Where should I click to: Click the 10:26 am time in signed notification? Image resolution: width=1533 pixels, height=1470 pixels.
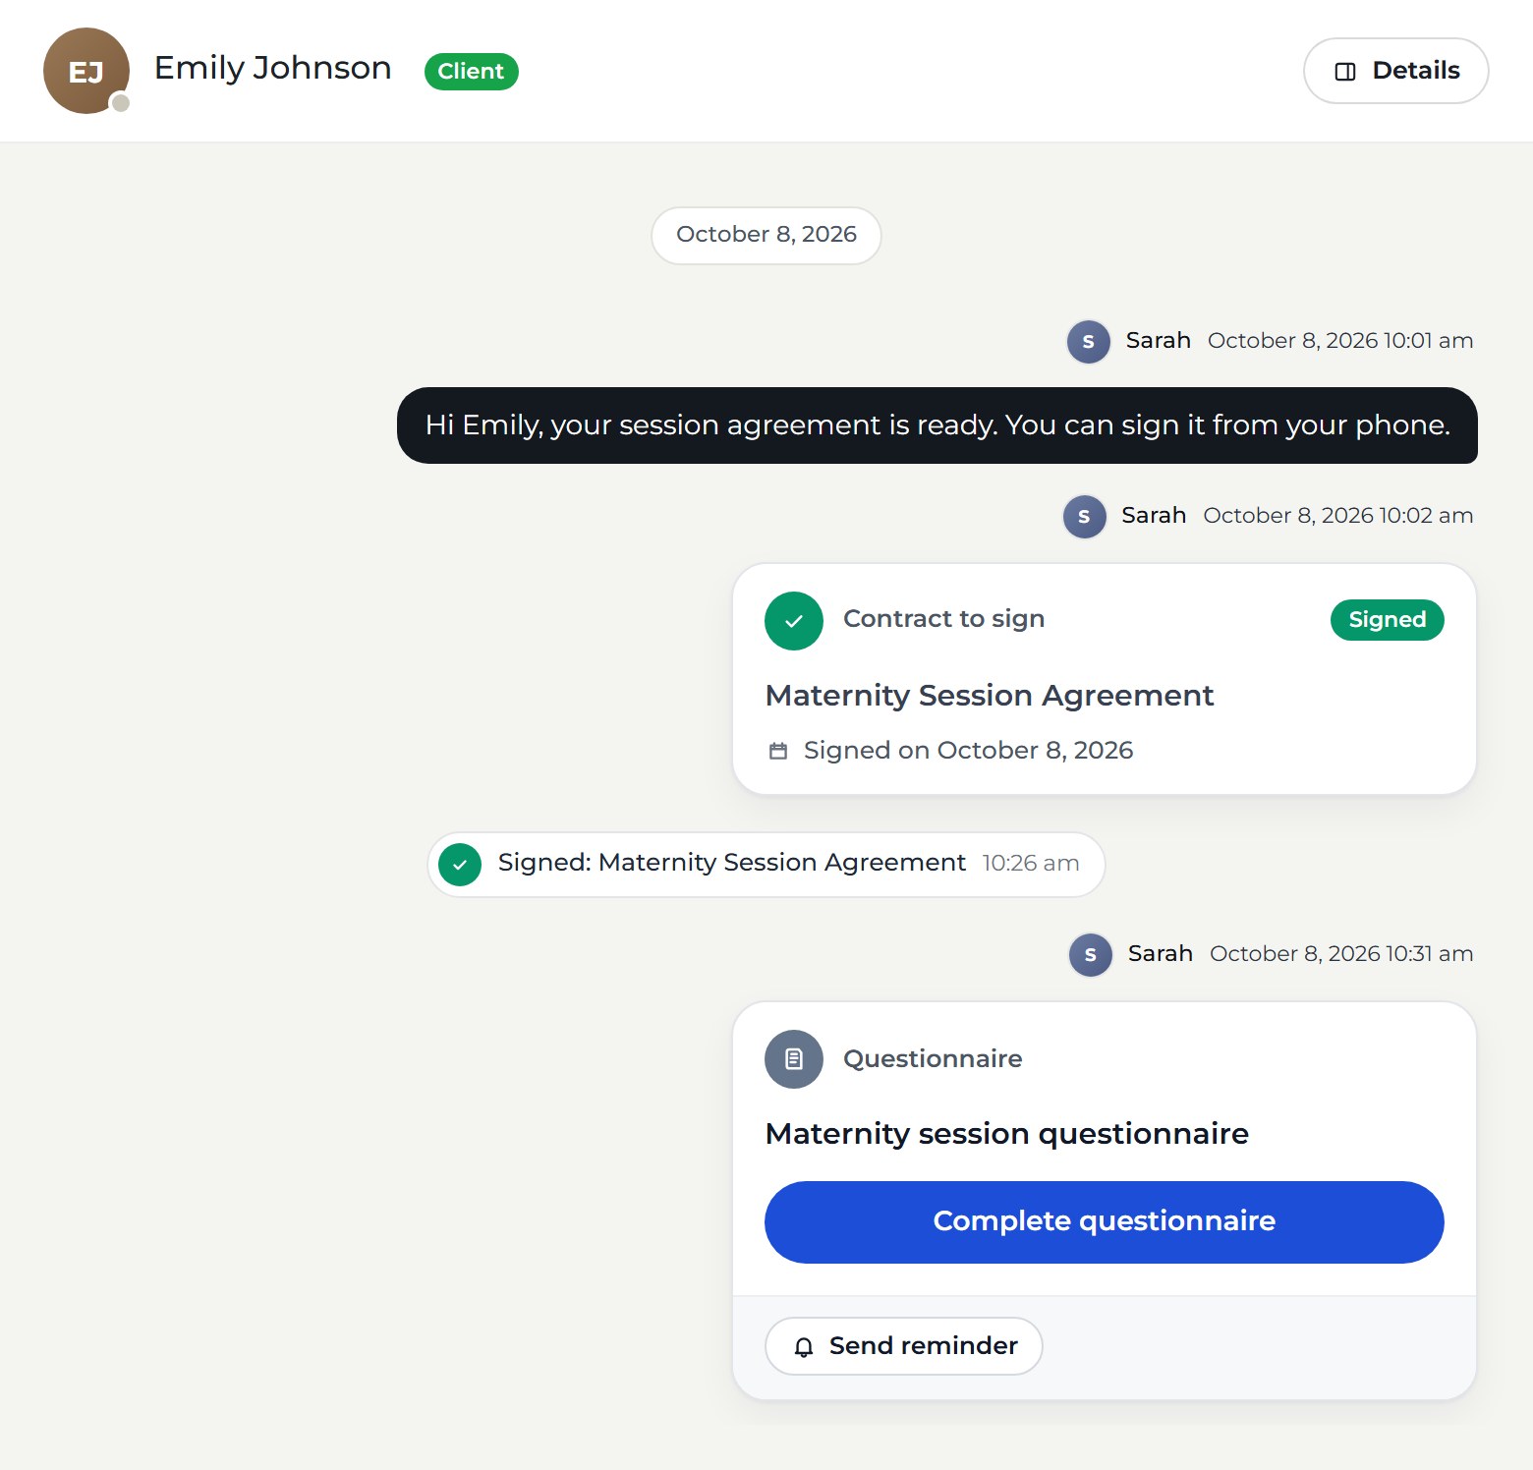coord(1031,864)
